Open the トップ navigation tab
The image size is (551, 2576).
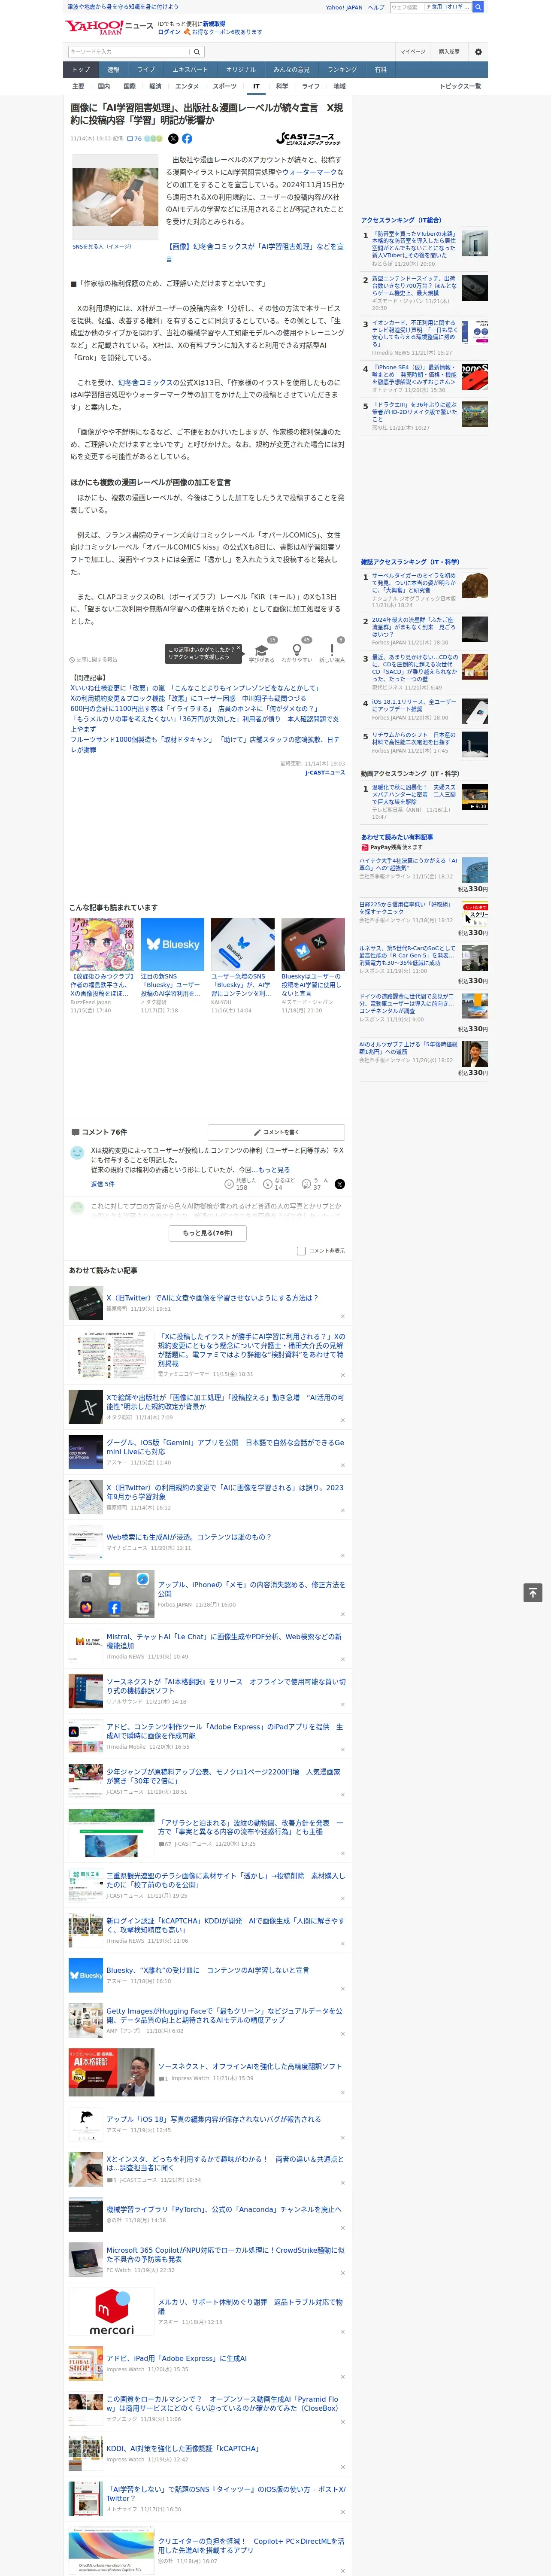click(x=81, y=70)
